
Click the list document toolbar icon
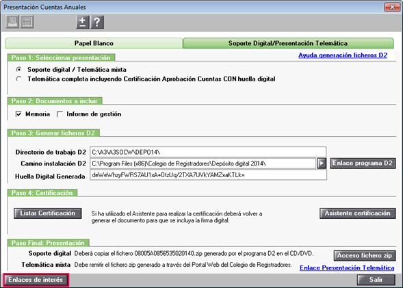27,22
